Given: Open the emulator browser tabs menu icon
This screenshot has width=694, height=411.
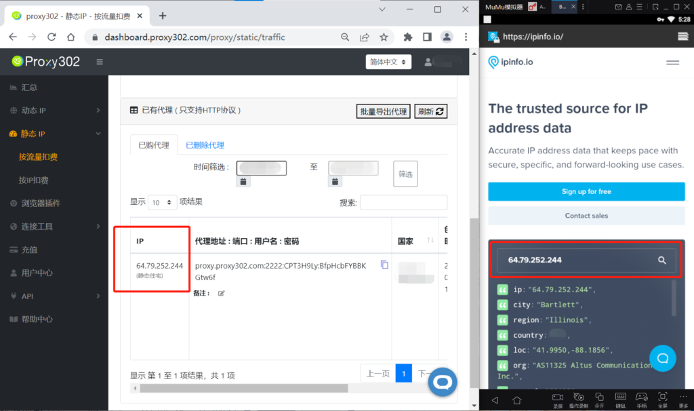Looking at the screenshot, I should [x=683, y=37].
